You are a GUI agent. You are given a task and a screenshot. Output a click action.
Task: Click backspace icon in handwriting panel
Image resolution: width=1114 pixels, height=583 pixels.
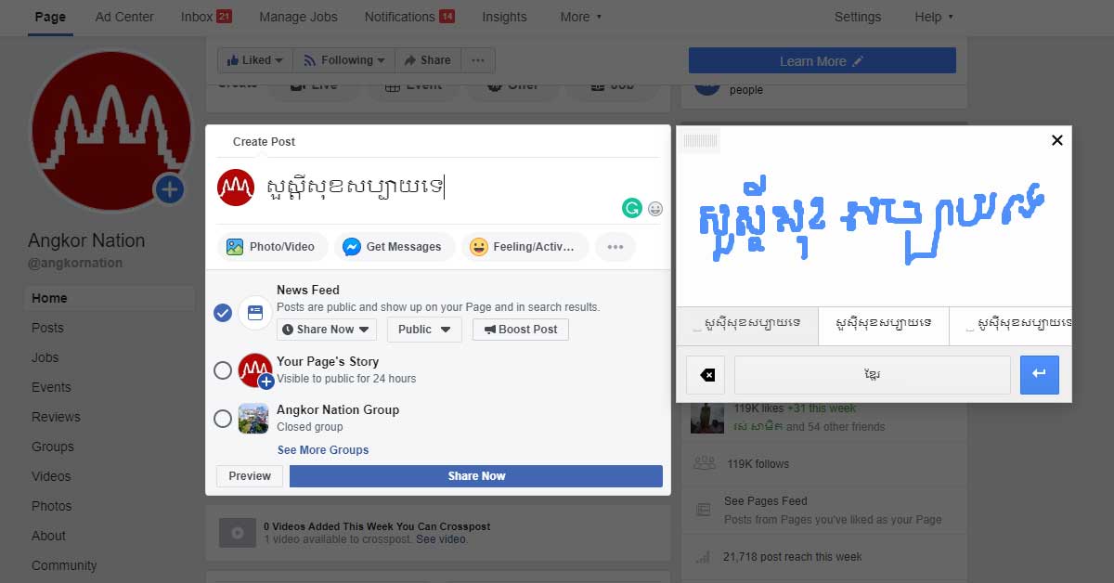click(x=706, y=375)
